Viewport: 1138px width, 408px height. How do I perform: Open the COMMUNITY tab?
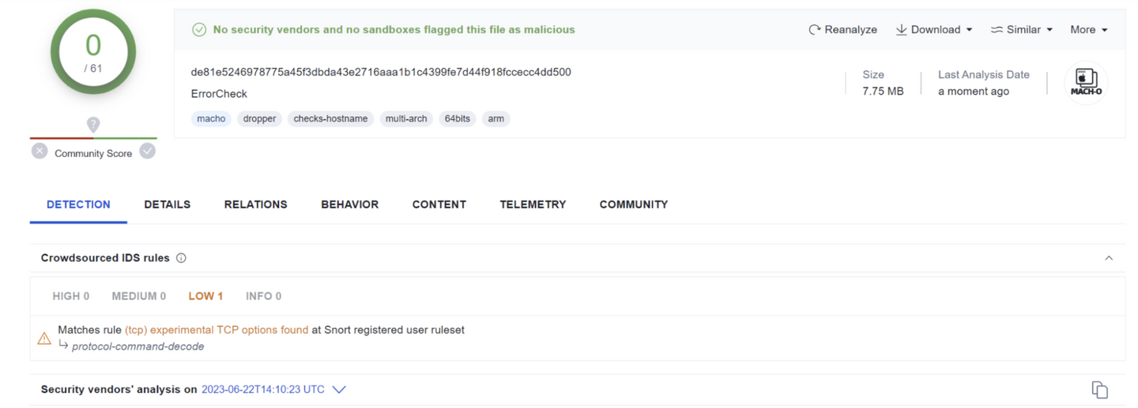click(634, 204)
